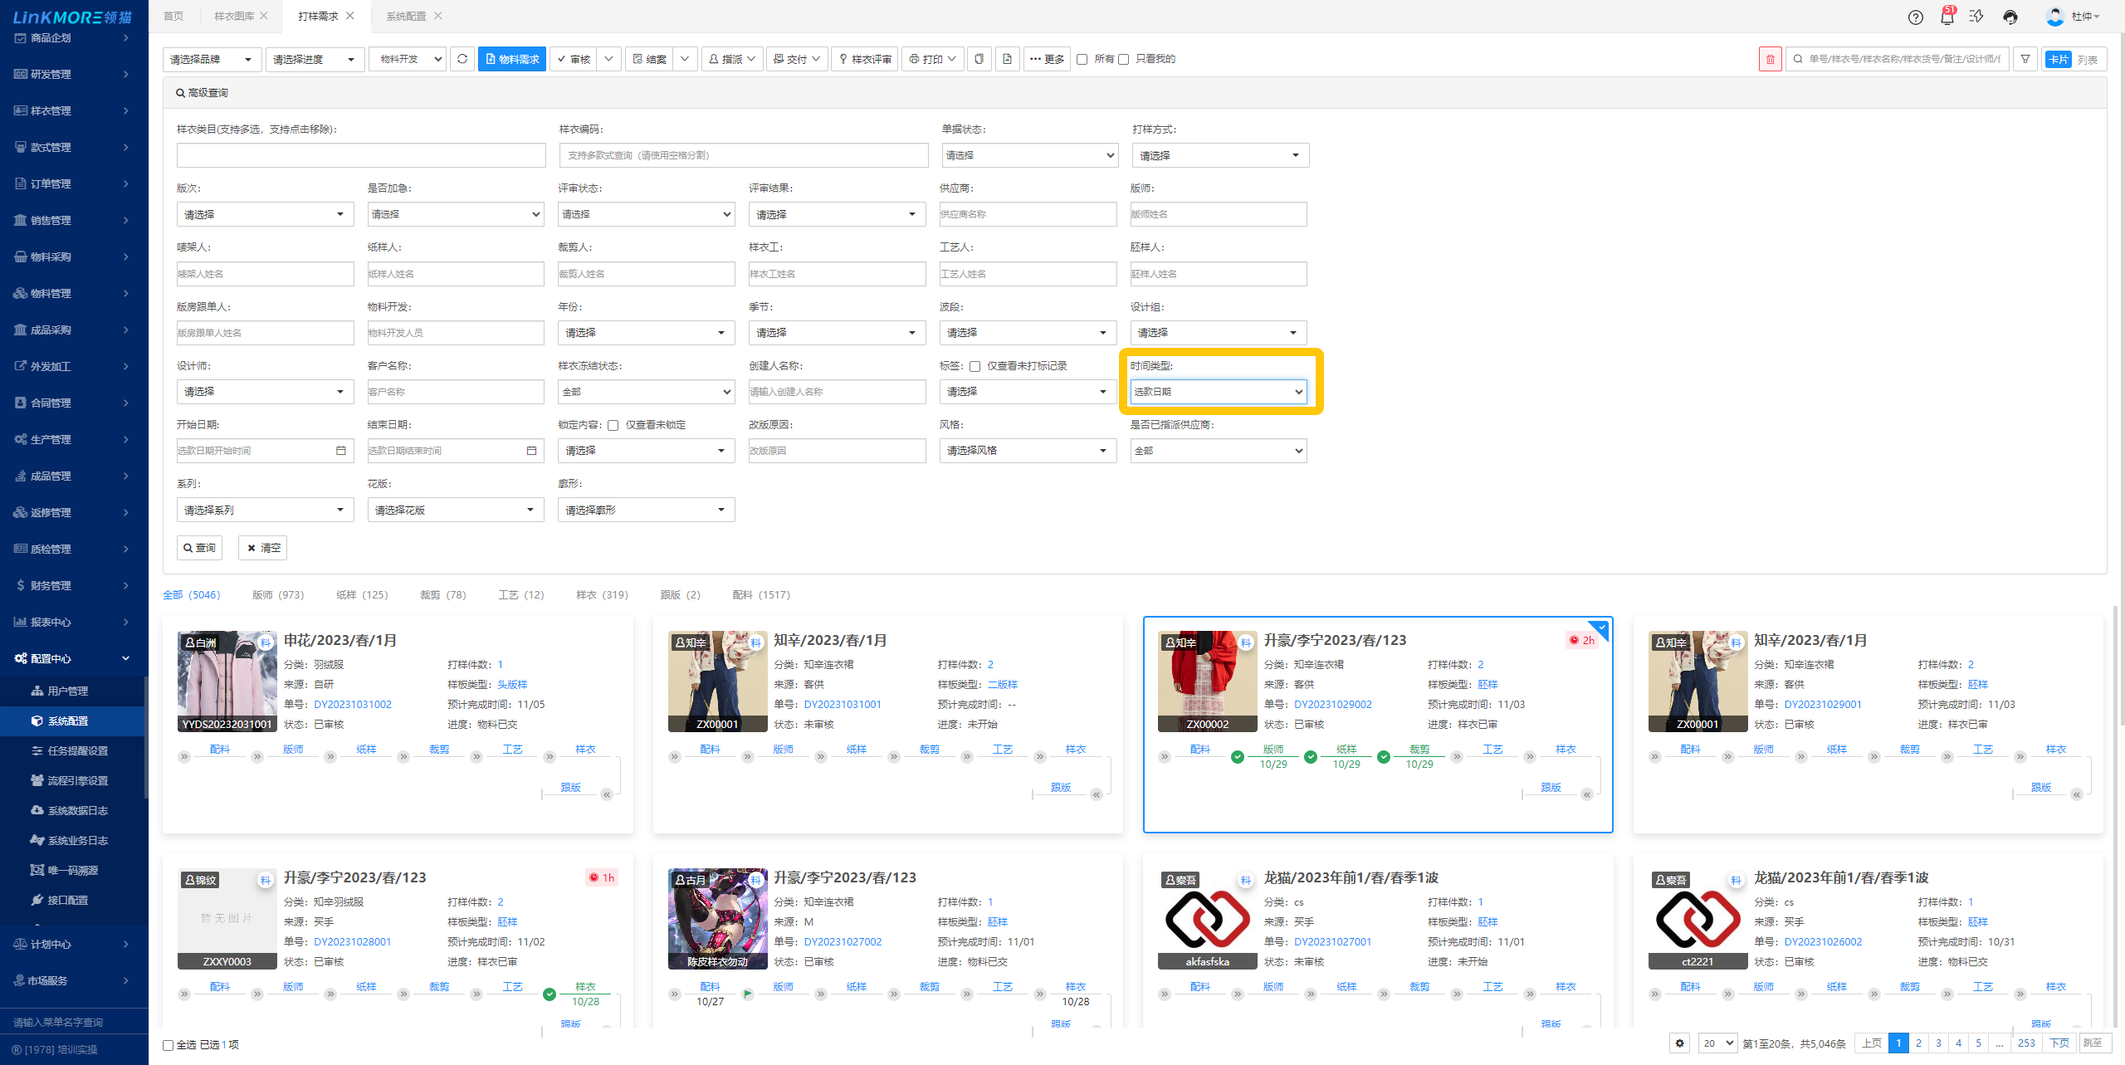Click the customer service headset icon
Screen dimensions: 2125x1065
[2010, 17]
